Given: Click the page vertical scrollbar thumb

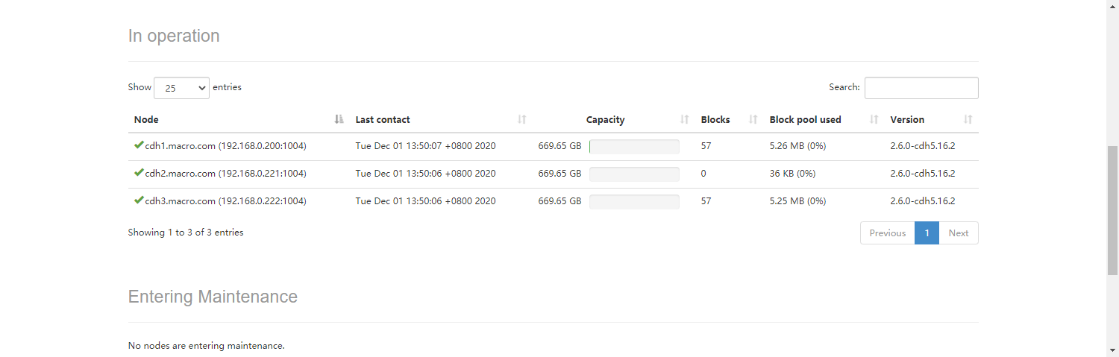Looking at the screenshot, I should coord(1112,211).
